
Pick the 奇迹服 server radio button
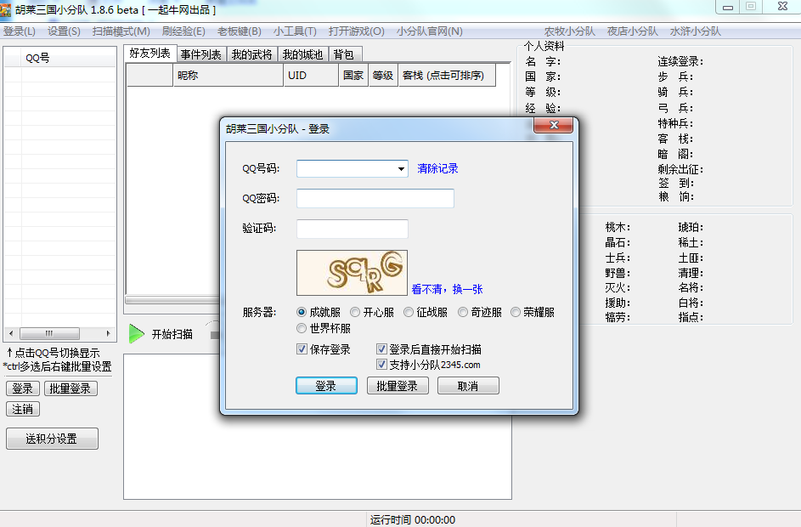point(463,312)
